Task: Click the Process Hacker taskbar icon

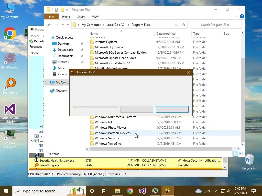Action: pyautogui.click(x=155, y=191)
